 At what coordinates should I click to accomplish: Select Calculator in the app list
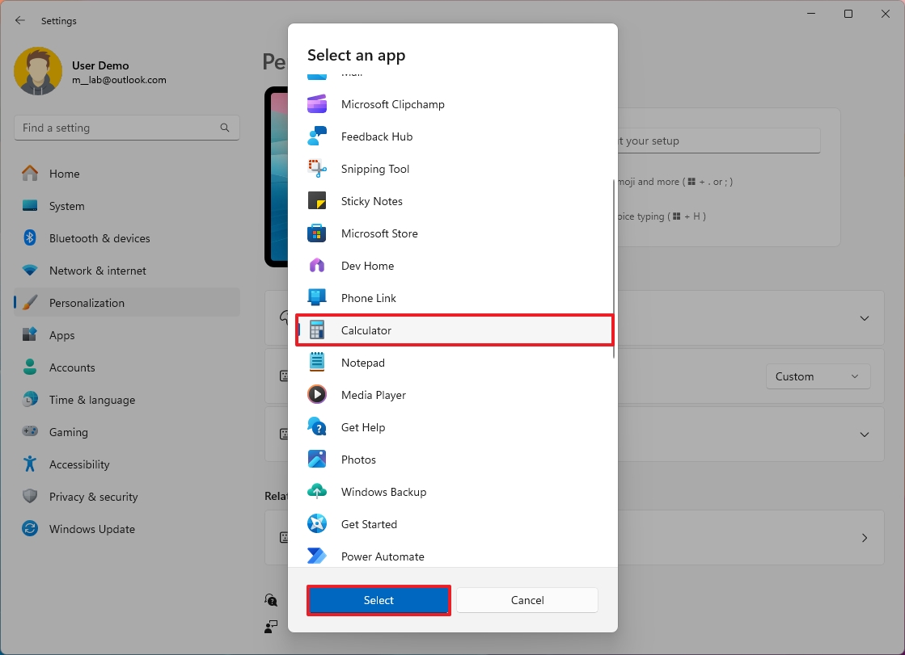coord(455,330)
